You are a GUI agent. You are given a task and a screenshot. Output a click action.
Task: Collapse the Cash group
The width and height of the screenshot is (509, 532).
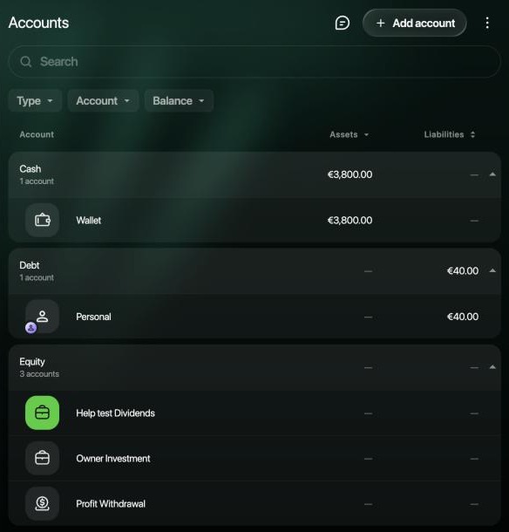[492, 174]
